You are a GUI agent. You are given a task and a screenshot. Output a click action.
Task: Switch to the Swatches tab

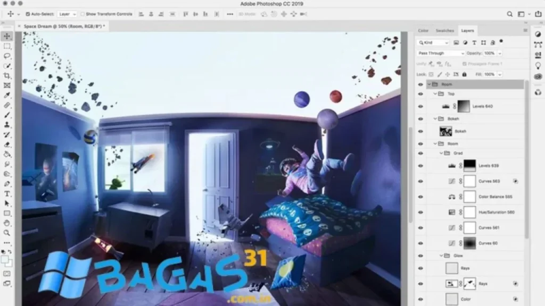point(445,30)
